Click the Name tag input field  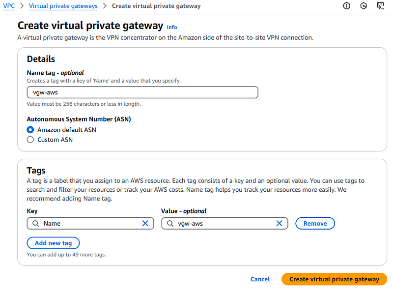[x=142, y=92]
